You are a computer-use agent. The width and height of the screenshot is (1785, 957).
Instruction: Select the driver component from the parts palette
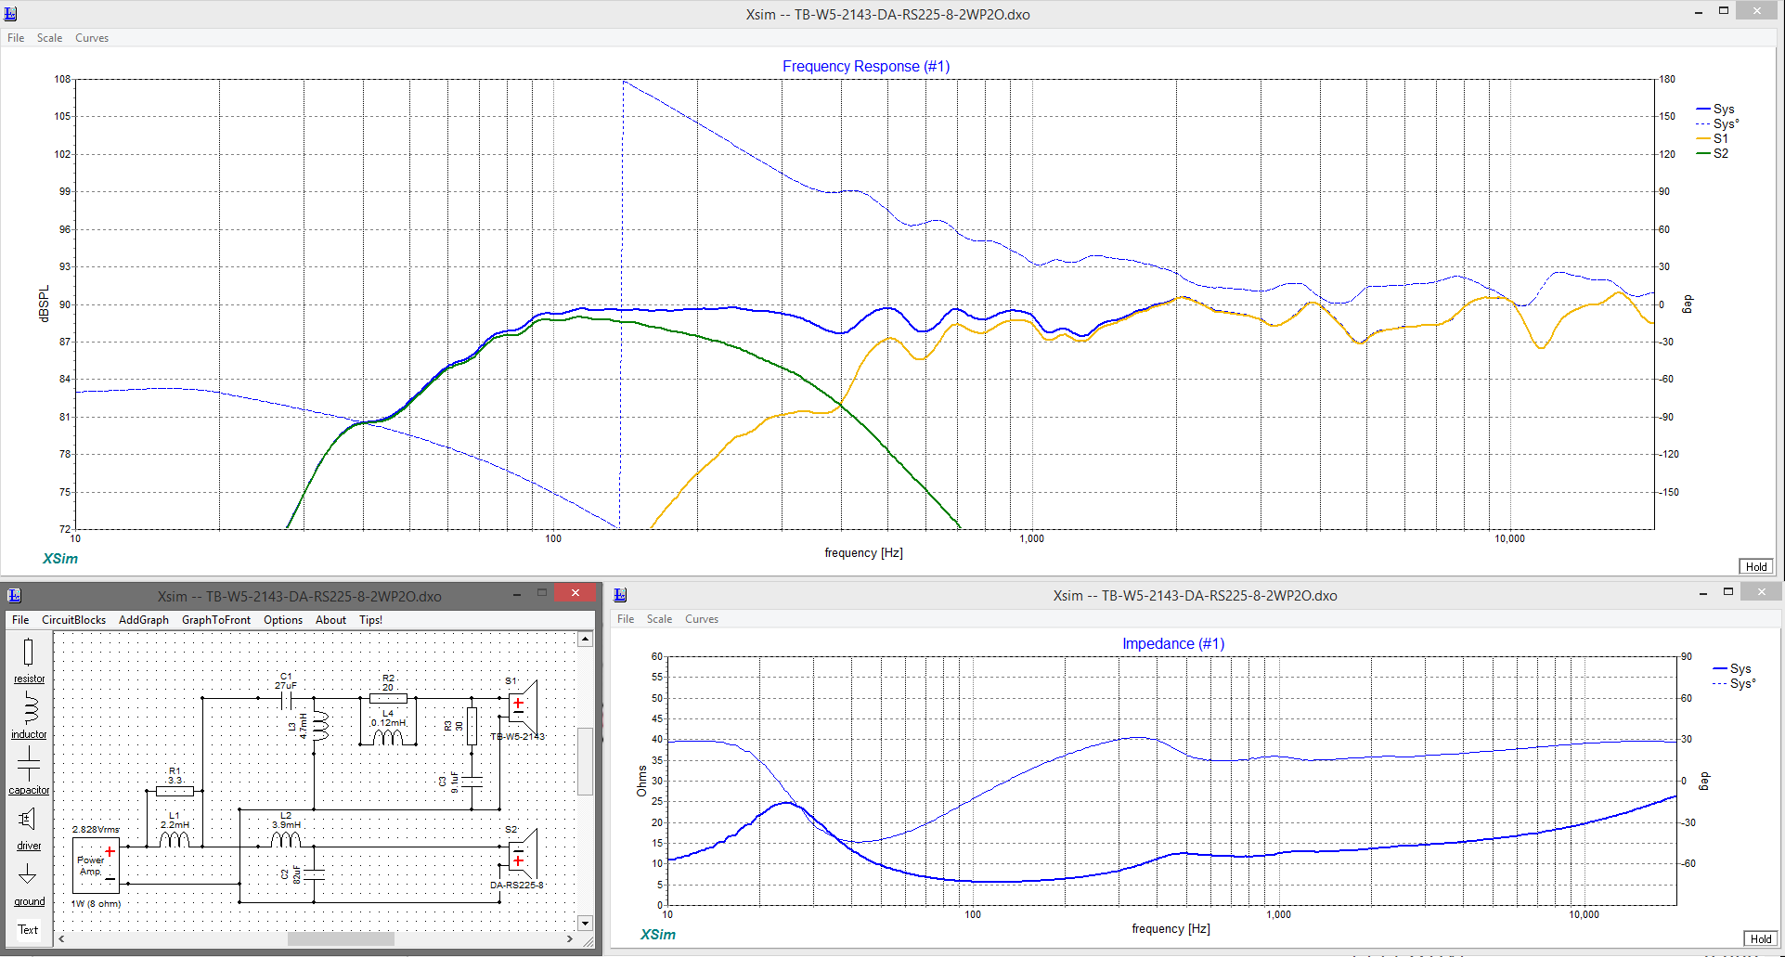29,828
